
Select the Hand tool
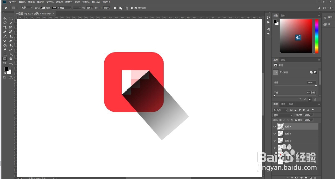click(11, 59)
